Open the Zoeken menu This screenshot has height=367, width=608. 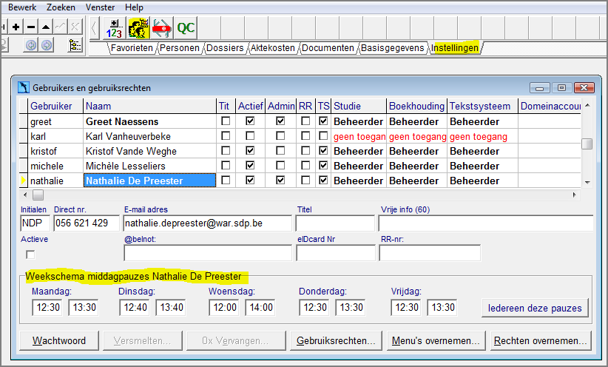click(61, 7)
